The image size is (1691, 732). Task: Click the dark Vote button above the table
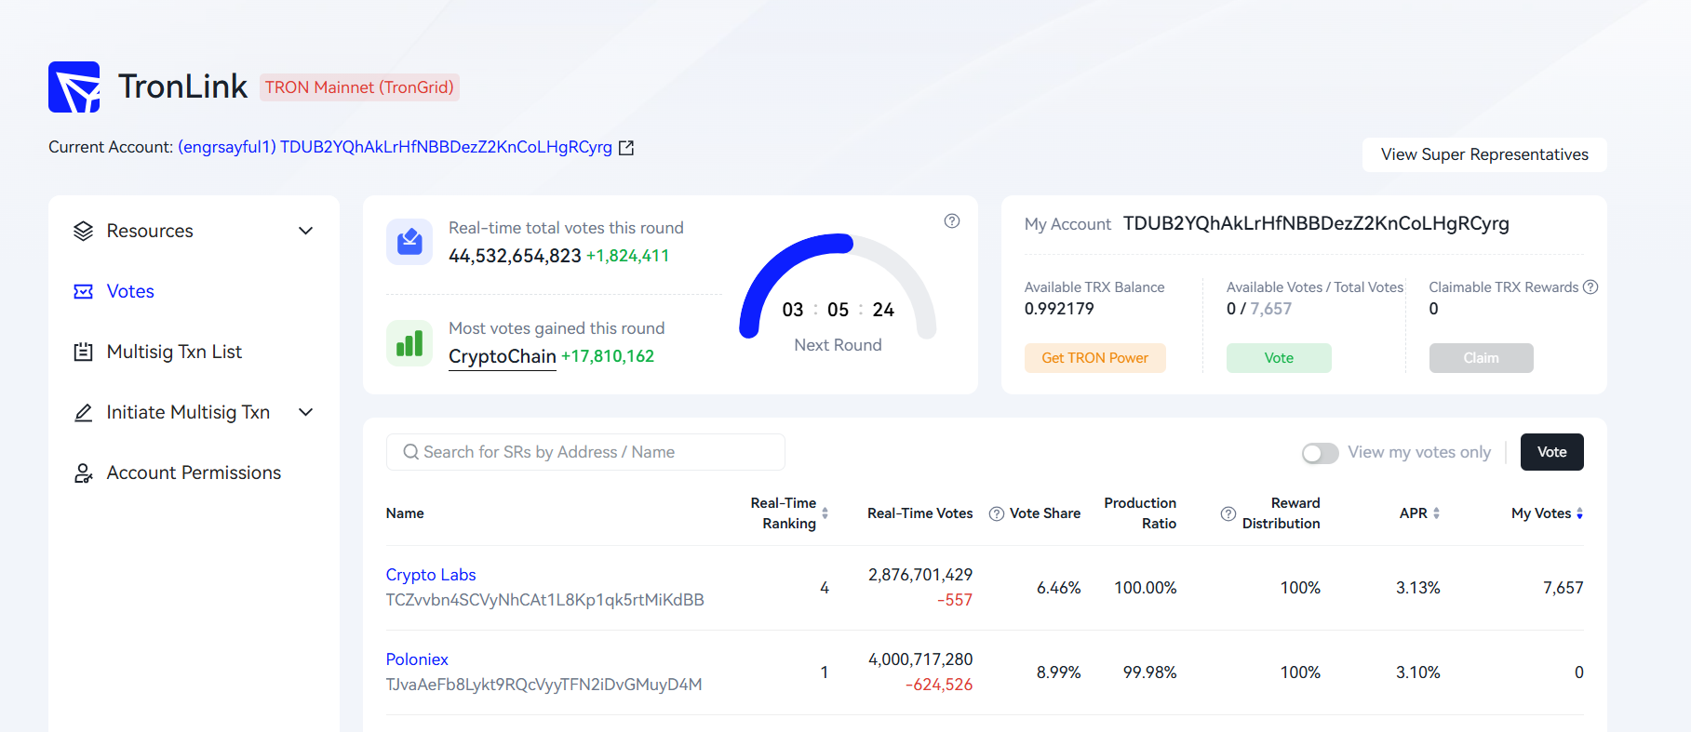tap(1551, 452)
